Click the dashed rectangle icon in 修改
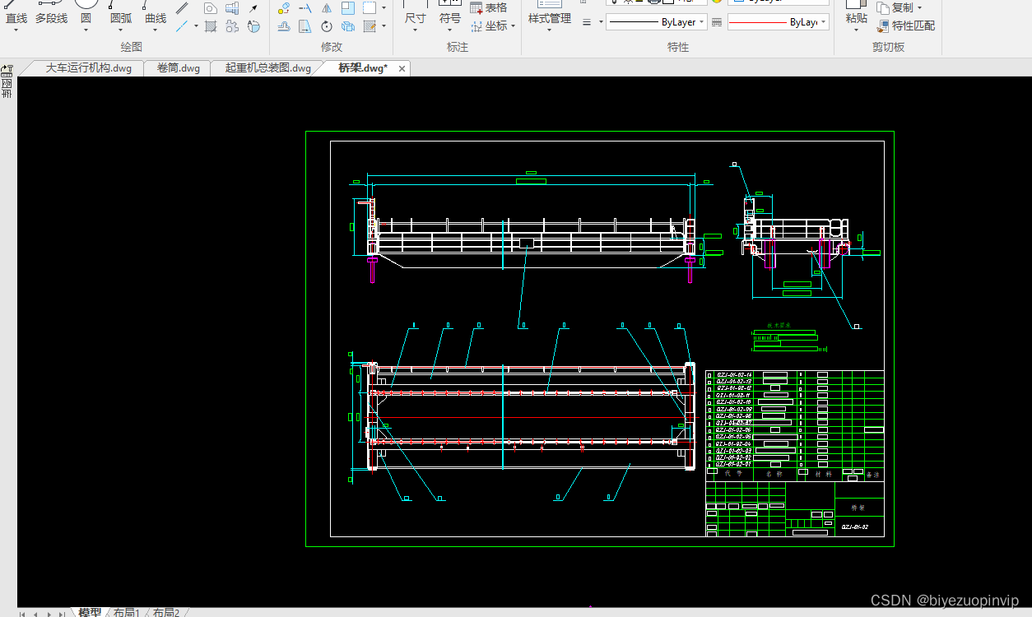This screenshot has width=1032, height=617. tap(370, 8)
